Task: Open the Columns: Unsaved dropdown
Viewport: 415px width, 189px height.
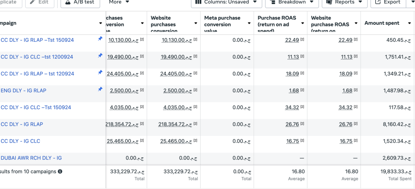Action: [226, 2]
